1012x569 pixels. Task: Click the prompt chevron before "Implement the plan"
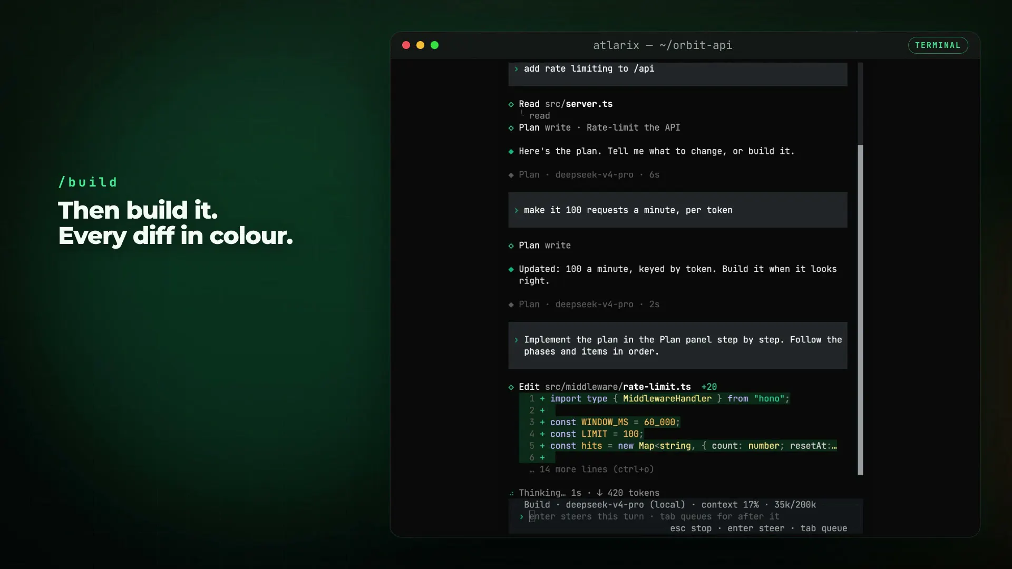pos(516,340)
